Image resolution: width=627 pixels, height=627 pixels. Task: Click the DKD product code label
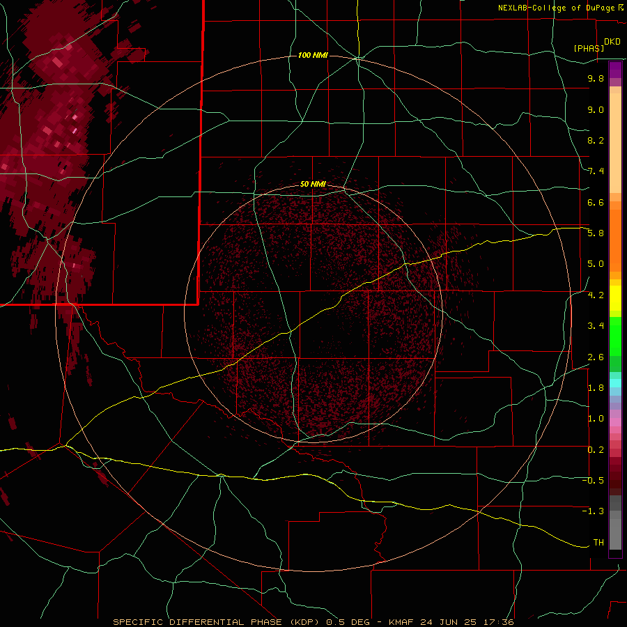click(x=612, y=42)
